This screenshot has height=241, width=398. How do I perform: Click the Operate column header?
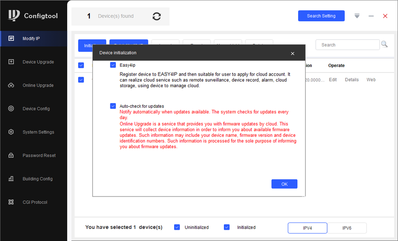click(336, 65)
